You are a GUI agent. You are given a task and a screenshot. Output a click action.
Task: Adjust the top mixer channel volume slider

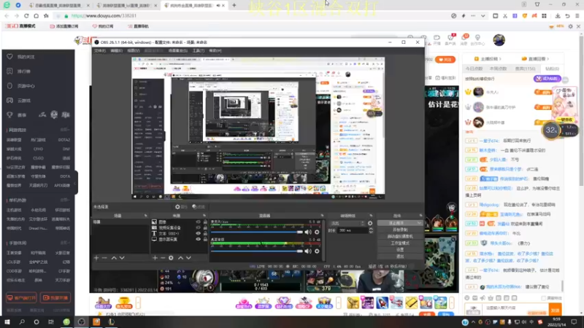pyautogui.click(x=257, y=232)
